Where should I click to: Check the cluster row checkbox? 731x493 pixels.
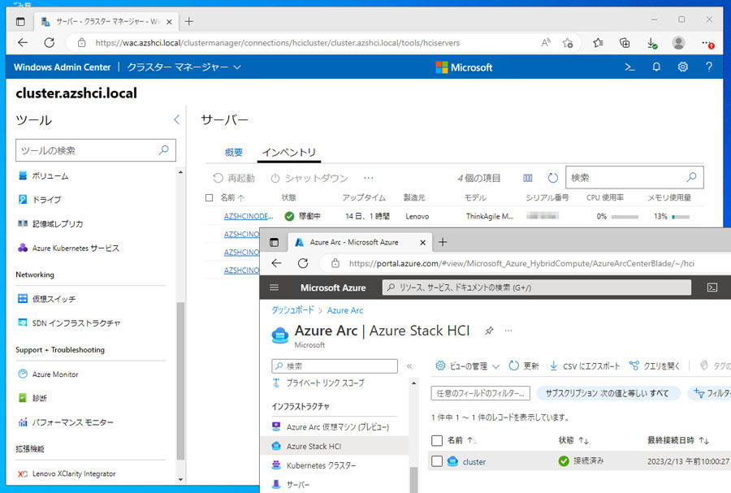point(437,461)
